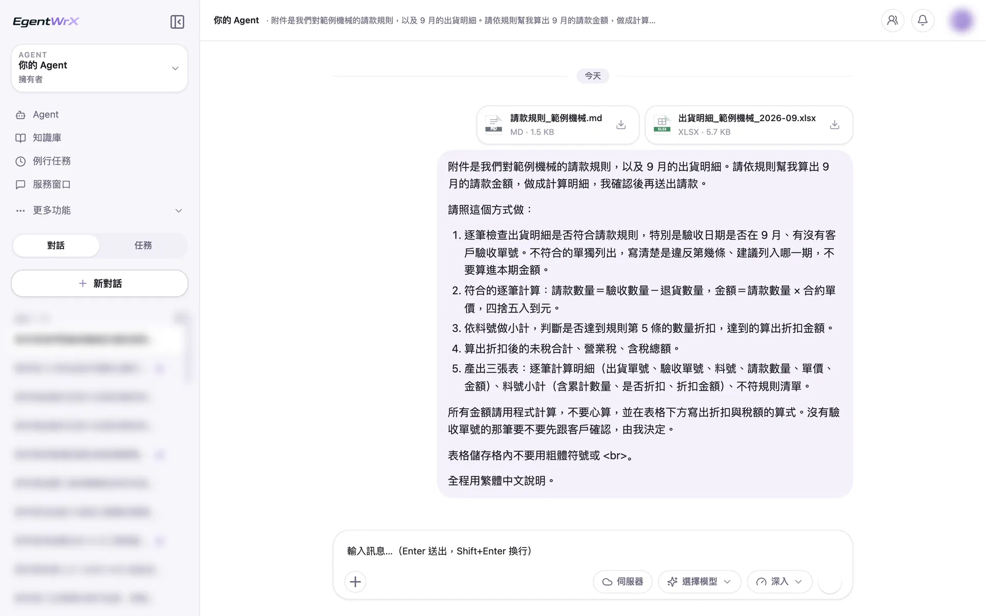Click the truncated conversation title in header

click(463, 21)
